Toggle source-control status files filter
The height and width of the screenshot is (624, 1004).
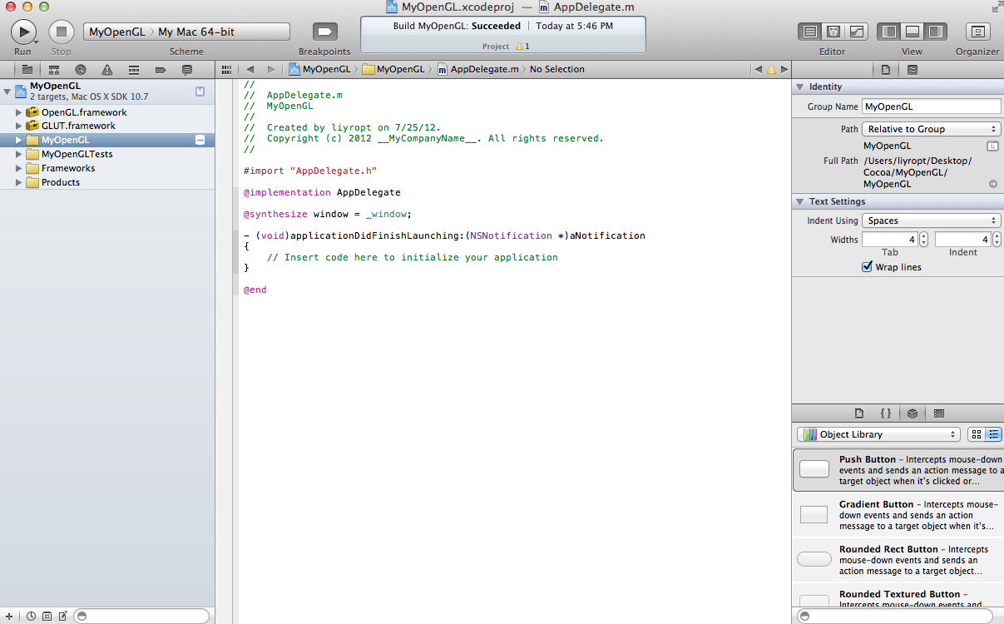point(47,617)
